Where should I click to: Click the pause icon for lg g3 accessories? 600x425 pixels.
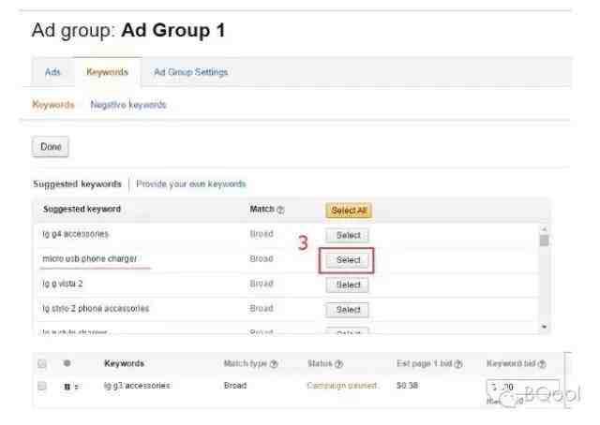pyautogui.click(x=67, y=387)
